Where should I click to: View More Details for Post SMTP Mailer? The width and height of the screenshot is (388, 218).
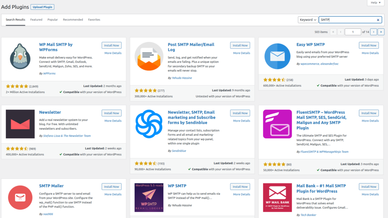(x=241, y=53)
